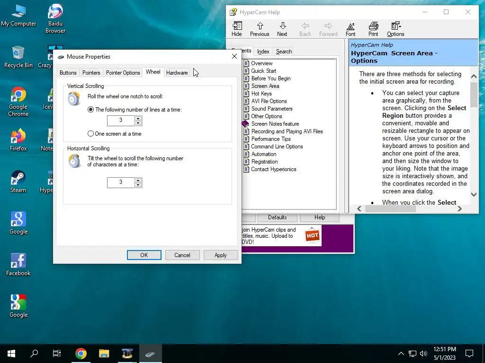Click OK in Mouse Properties

coord(144,255)
